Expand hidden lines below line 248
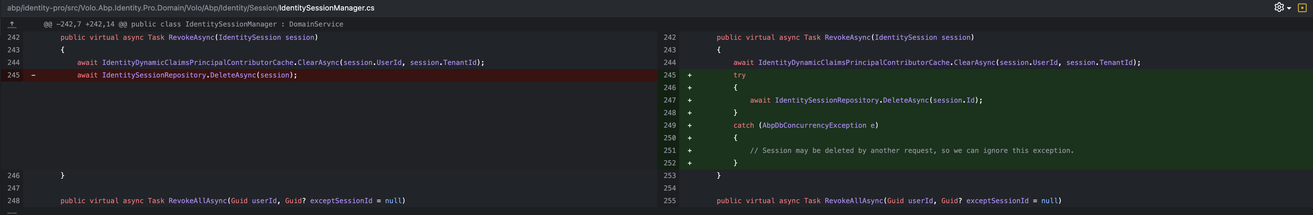1313x215 pixels. coord(12,212)
